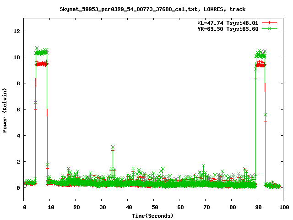The image size is (293, 220).
Task: Click y-axis tick label 8
Action: coord(18,83)
